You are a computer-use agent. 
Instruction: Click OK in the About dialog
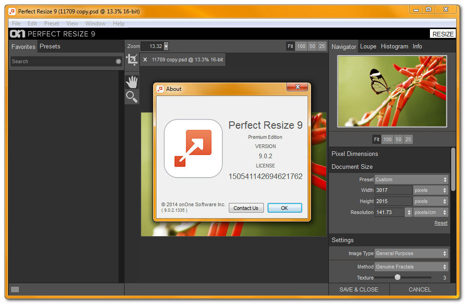(284, 208)
